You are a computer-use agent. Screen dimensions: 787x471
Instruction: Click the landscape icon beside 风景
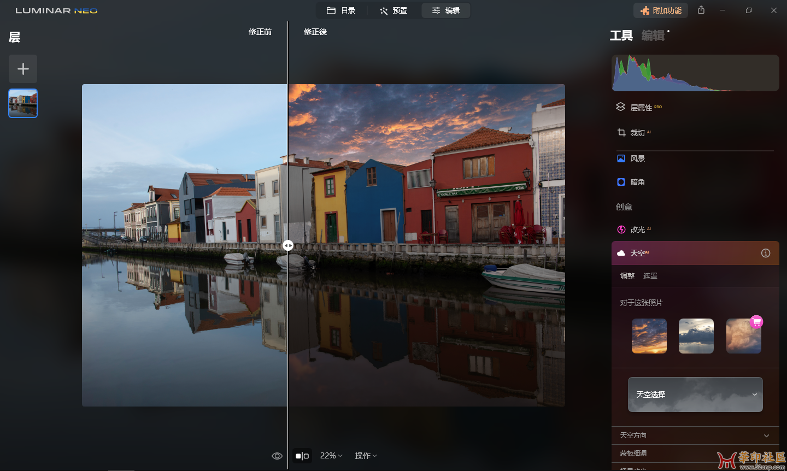click(x=621, y=158)
